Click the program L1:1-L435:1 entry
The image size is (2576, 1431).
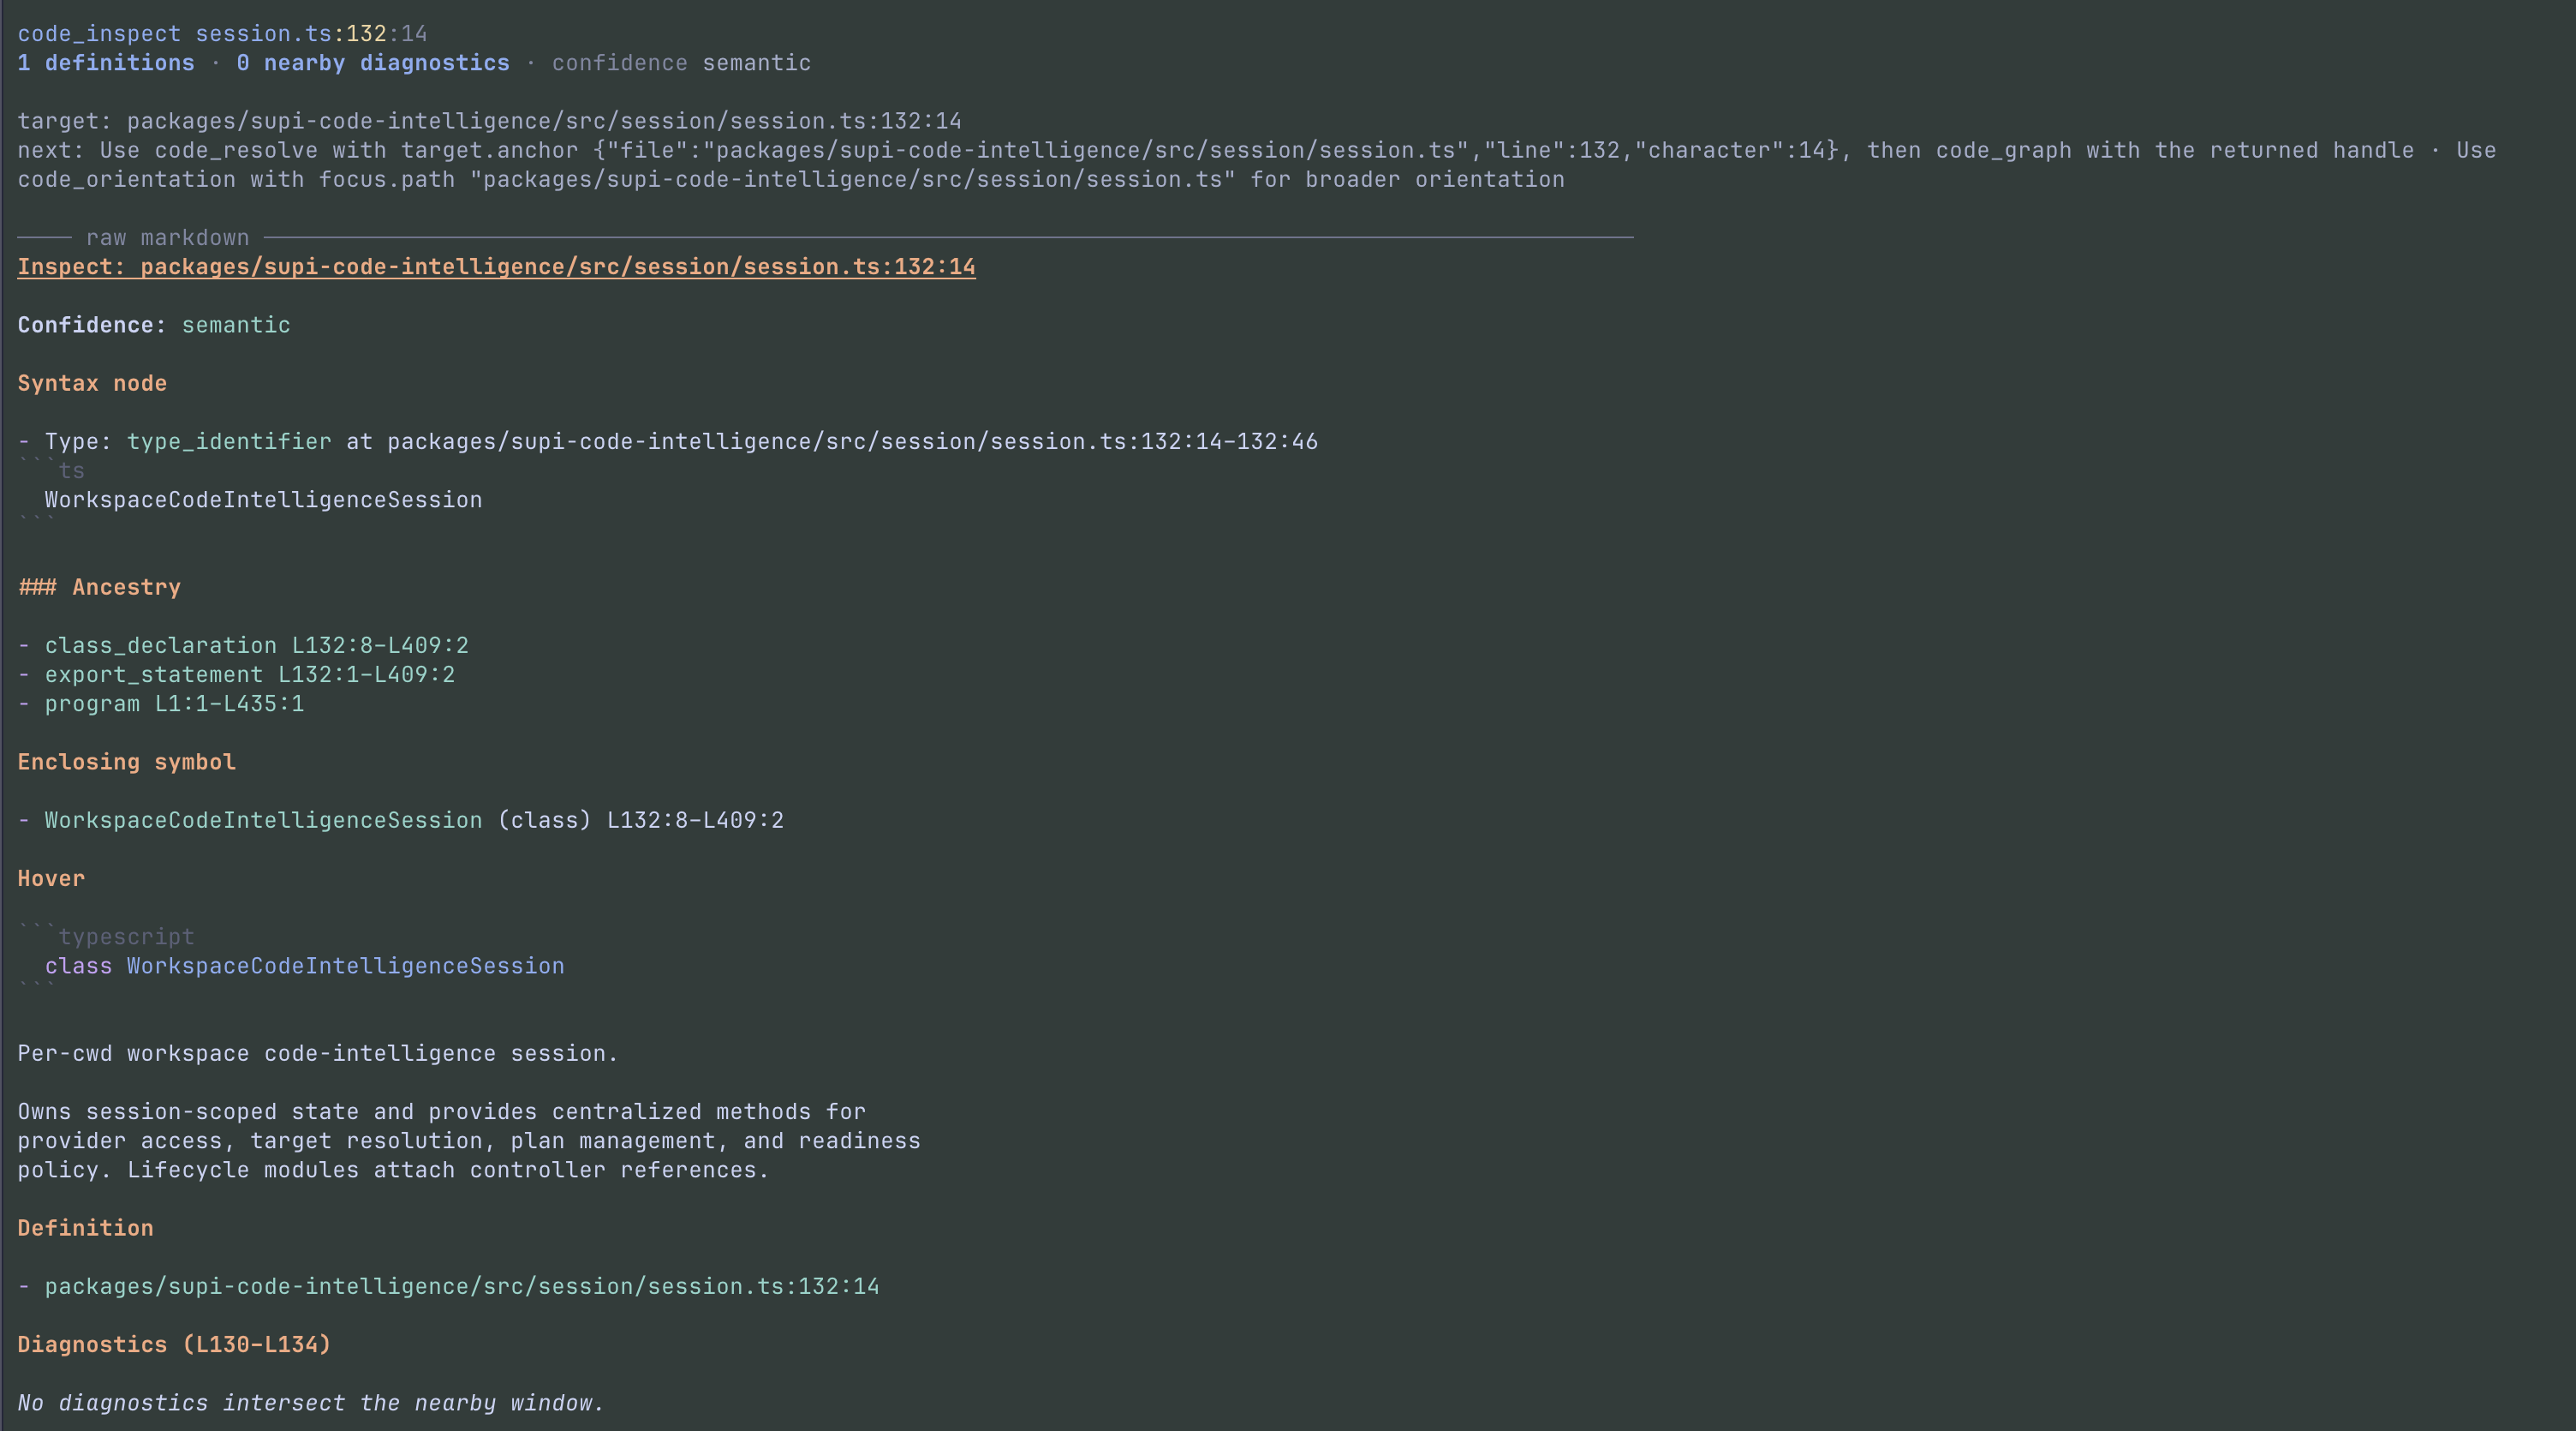click(x=174, y=704)
